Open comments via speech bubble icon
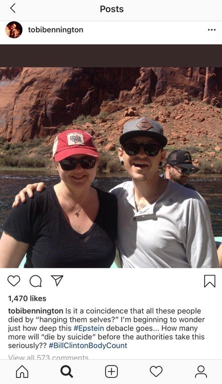Screen dimensions: 222x384 (x=36, y=281)
